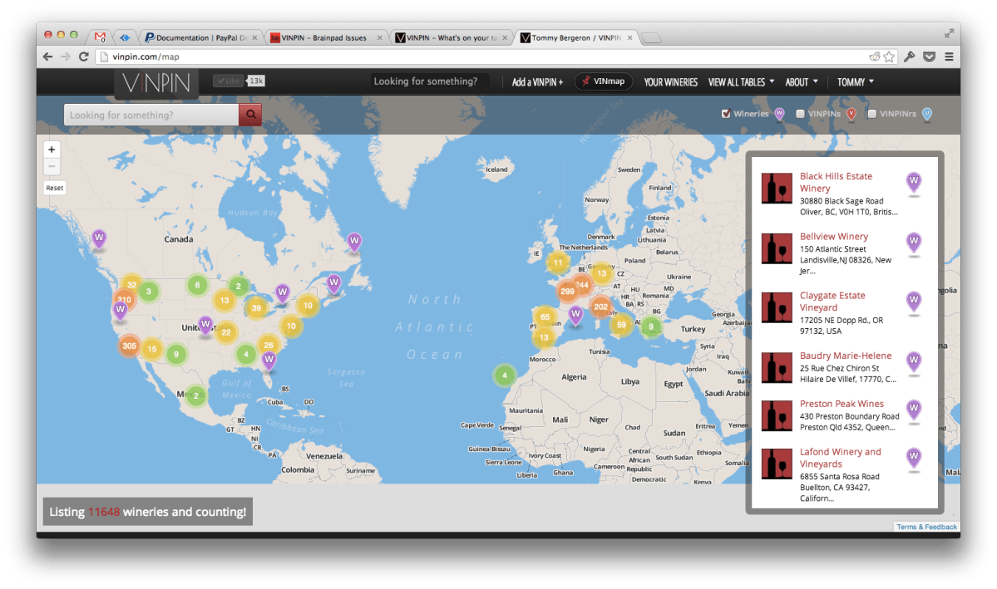Open the VINmap button in navbar

click(604, 81)
